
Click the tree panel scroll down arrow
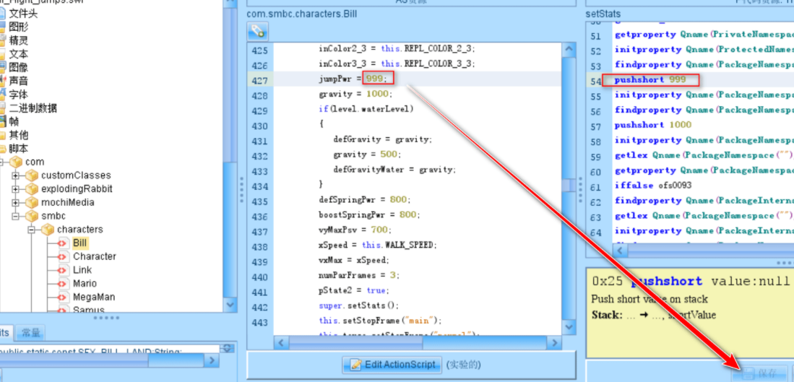point(230,305)
